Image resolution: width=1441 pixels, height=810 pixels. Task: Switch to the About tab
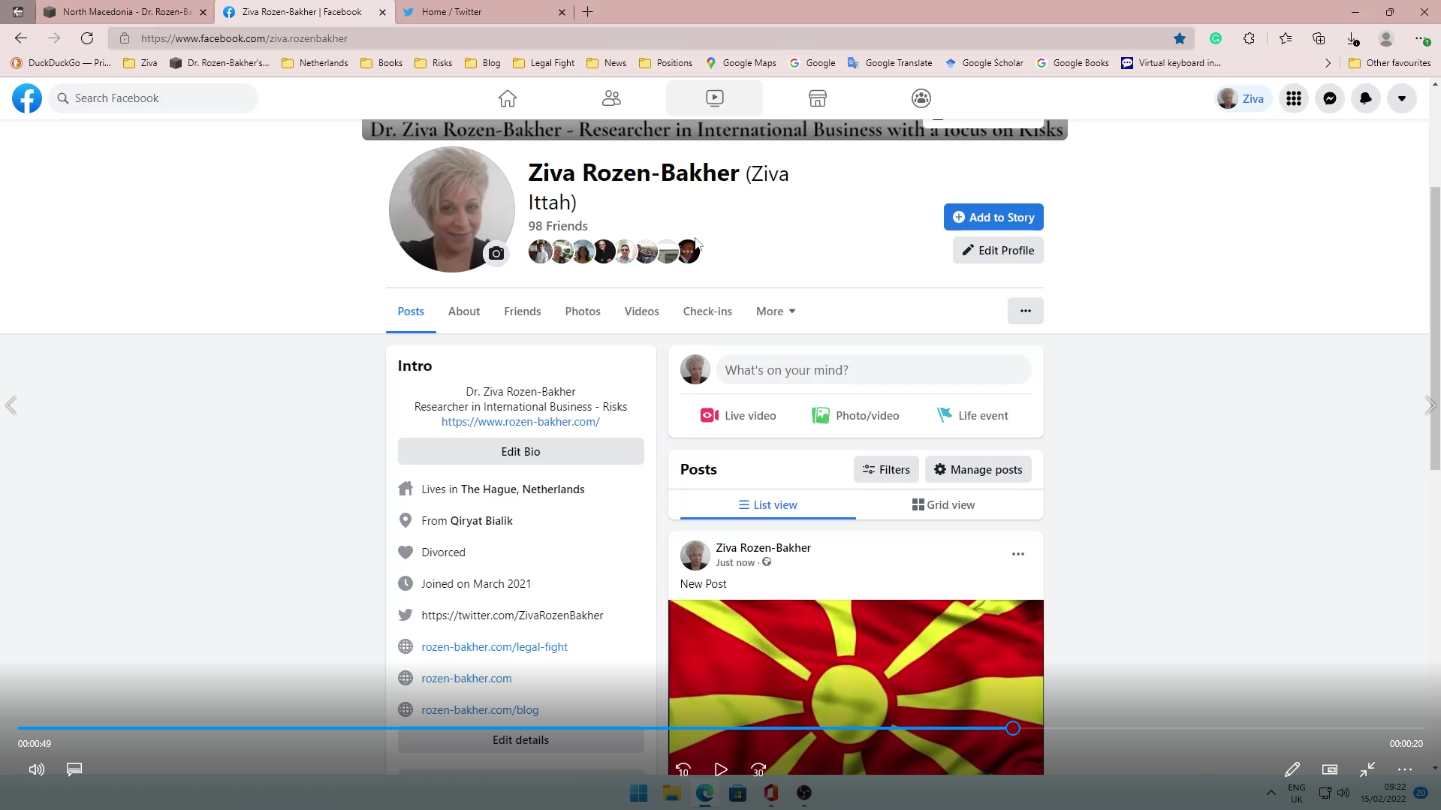464,312
